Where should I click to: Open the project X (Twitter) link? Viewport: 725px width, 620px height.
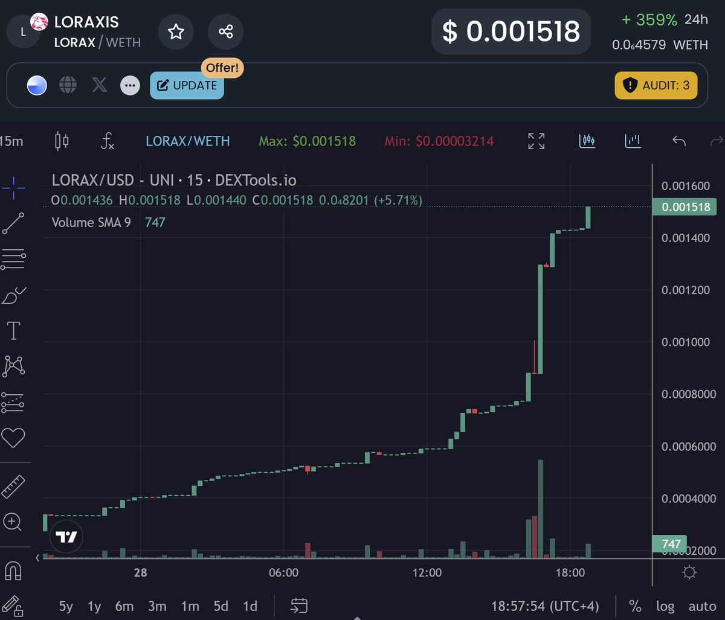click(x=99, y=85)
